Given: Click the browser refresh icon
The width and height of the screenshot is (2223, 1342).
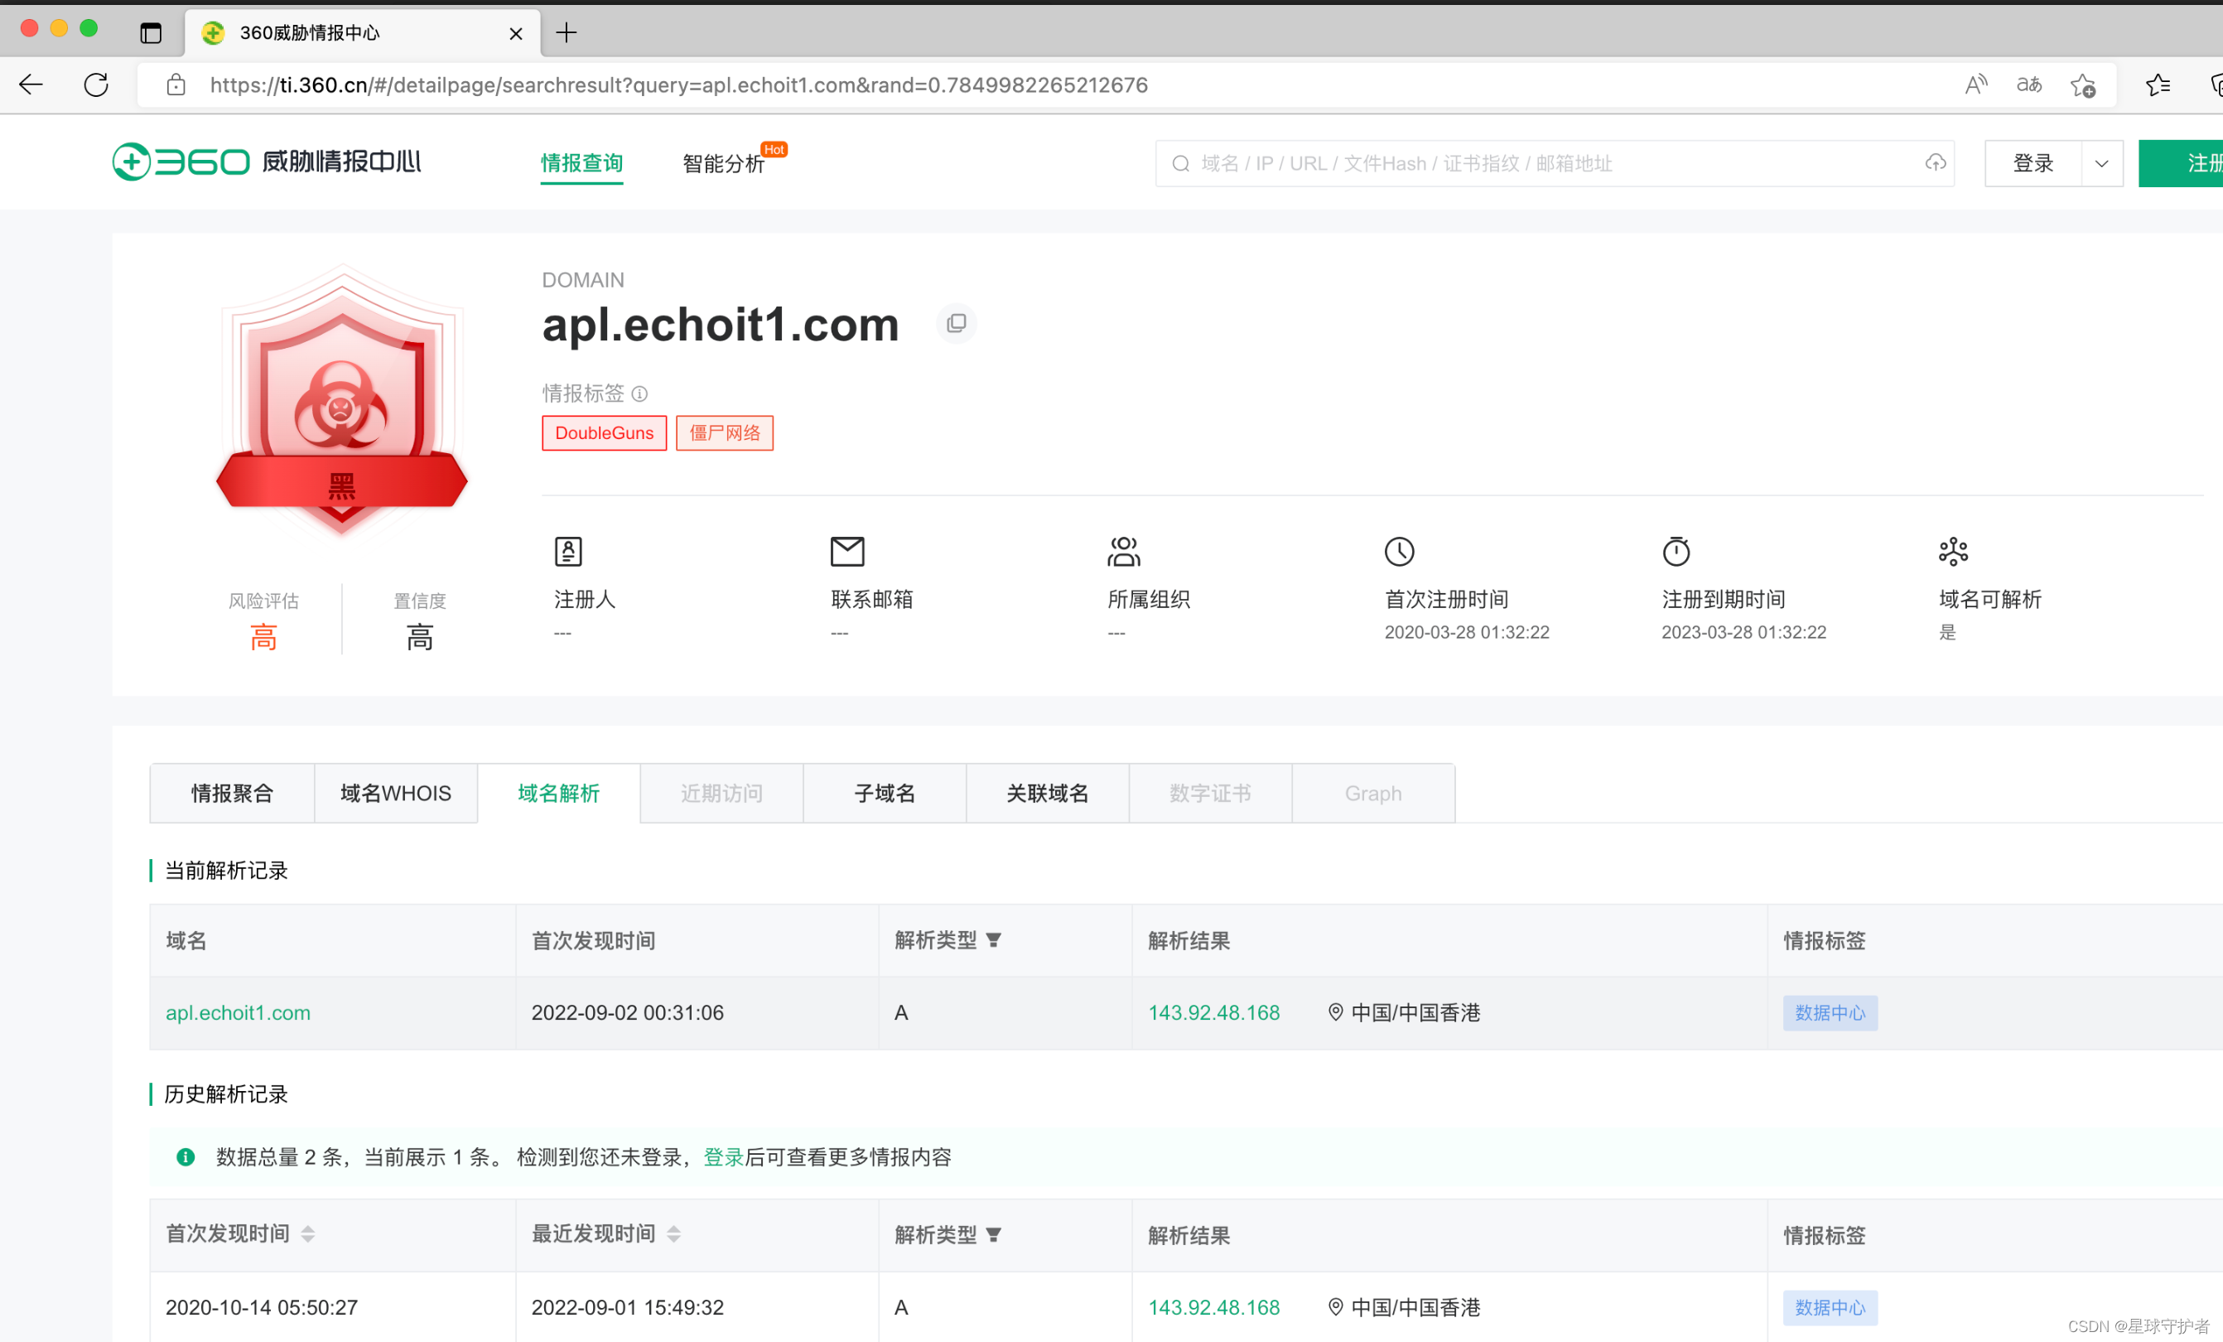Looking at the screenshot, I should click(x=97, y=84).
